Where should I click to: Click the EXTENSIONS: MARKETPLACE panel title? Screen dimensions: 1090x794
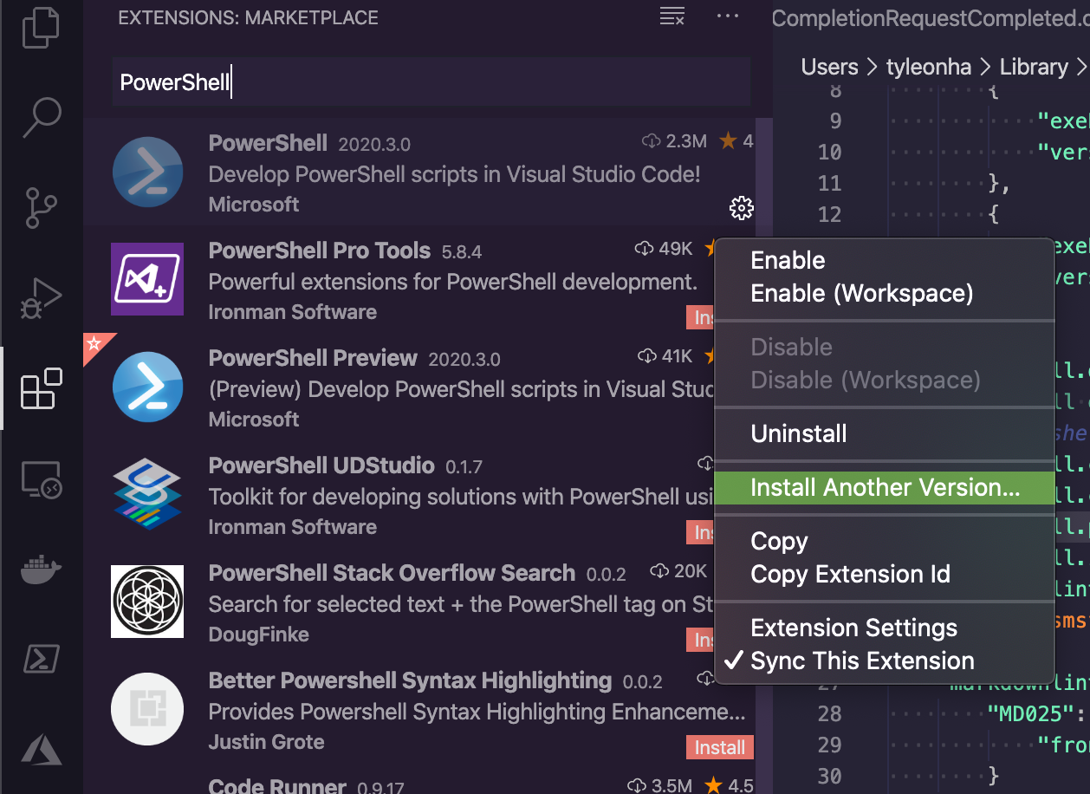point(248,17)
